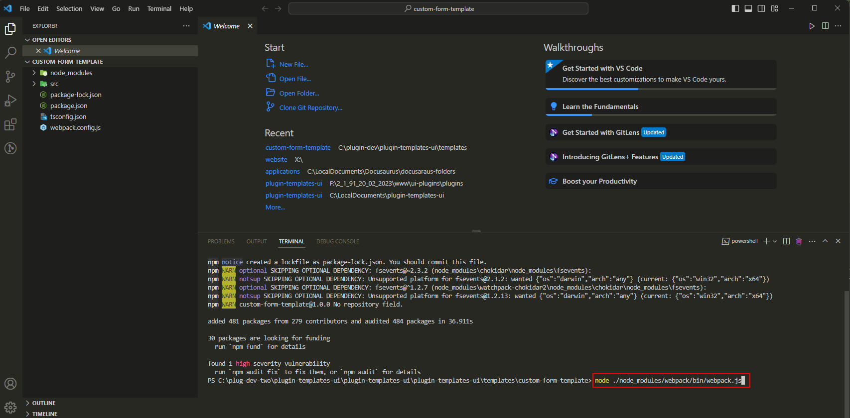Open terminal panel more actions ellipsis
The width and height of the screenshot is (850, 418).
812,241
